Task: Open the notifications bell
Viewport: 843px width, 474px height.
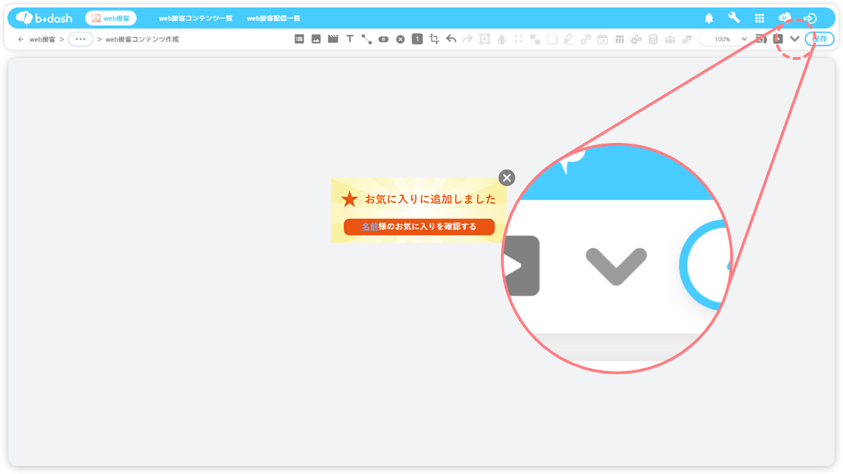Action: (x=709, y=18)
